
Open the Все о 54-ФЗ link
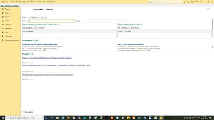pyautogui.click(x=131, y=44)
